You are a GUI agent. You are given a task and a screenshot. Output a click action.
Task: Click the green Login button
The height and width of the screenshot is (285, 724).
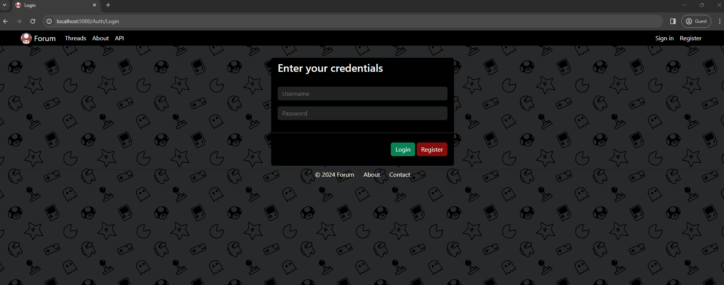403,149
